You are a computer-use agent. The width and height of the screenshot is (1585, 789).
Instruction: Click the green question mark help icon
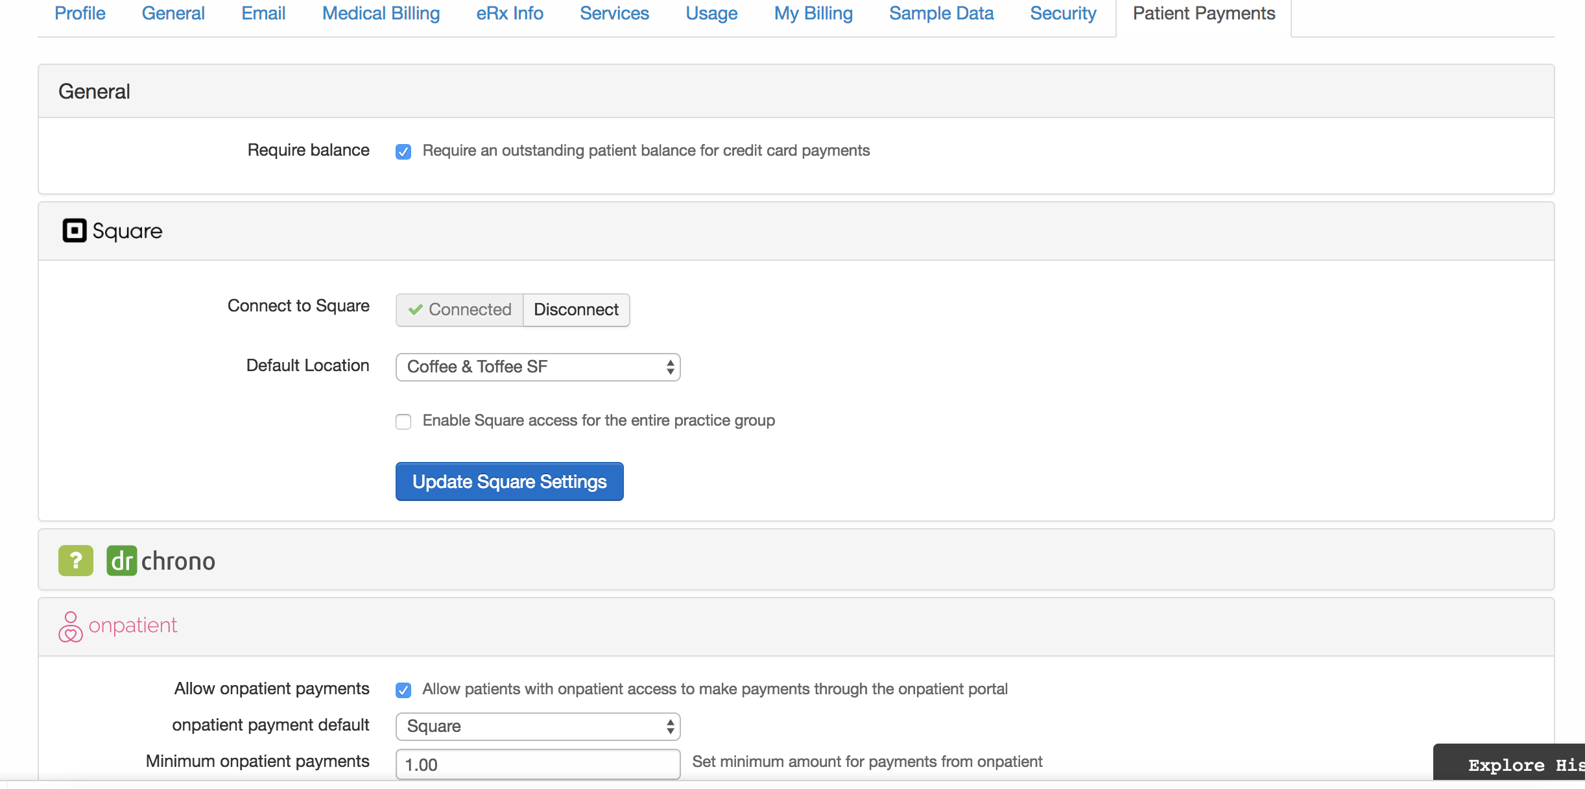(x=76, y=561)
